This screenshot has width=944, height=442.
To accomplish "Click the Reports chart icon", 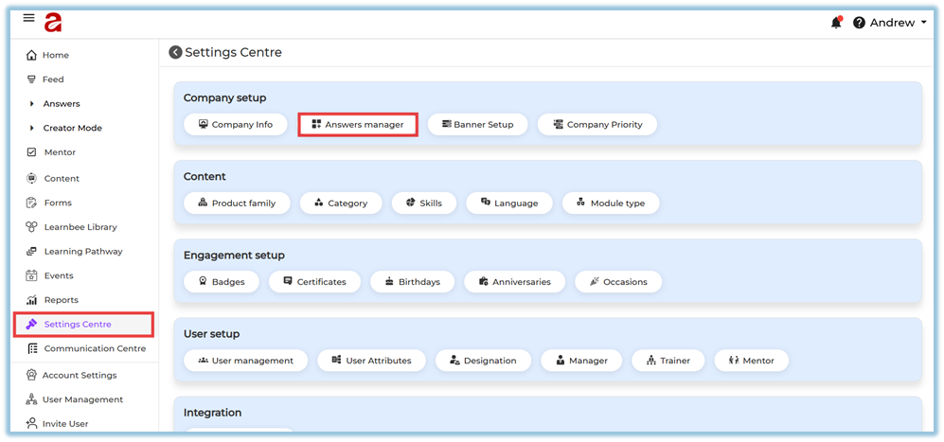I will pos(31,300).
